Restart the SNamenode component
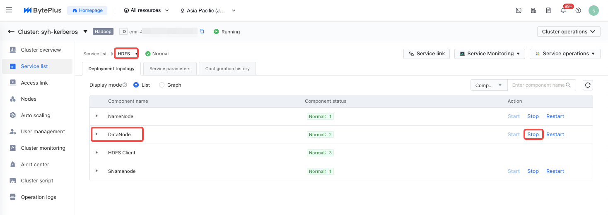This screenshot has height=215, width=608. (555, 171)
